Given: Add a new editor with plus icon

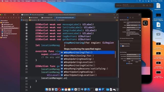Looking at the screenshot, I should [114, 15].
